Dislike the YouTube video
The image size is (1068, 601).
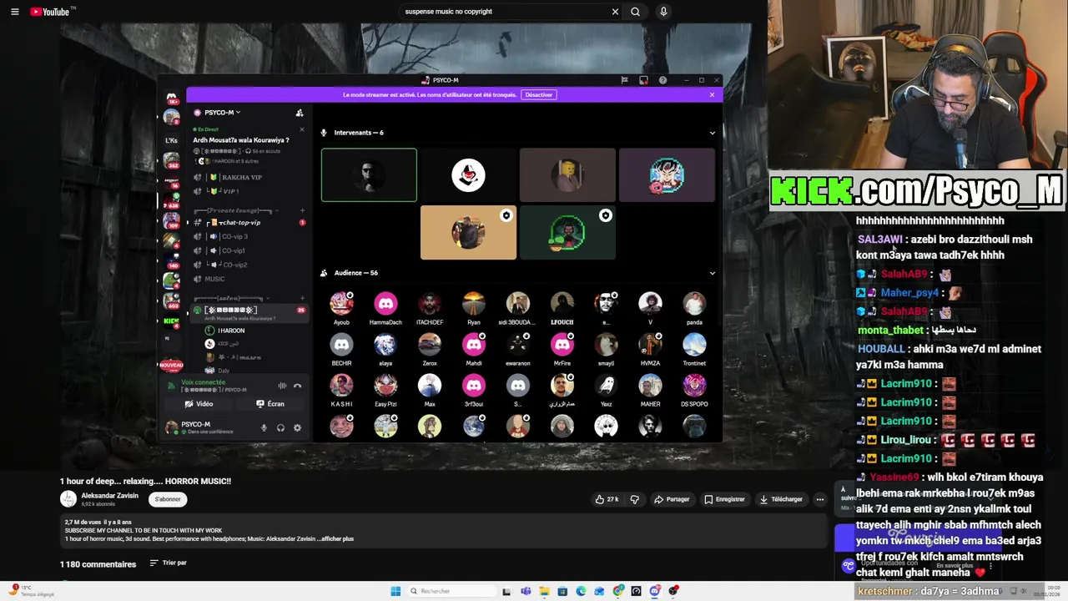(x=634, y=499)
